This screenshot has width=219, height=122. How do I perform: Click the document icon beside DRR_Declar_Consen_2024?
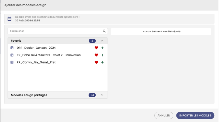tap(12, 48)
